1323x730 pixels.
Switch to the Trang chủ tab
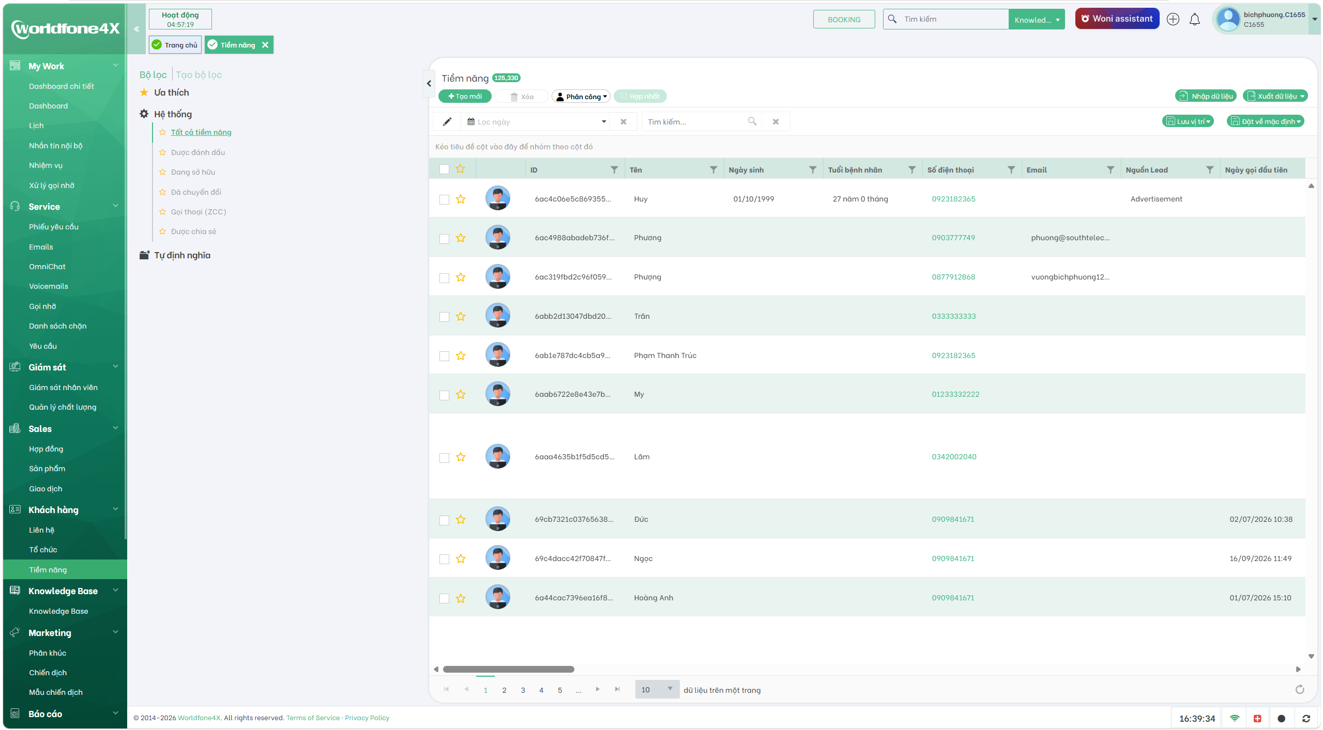175,45
